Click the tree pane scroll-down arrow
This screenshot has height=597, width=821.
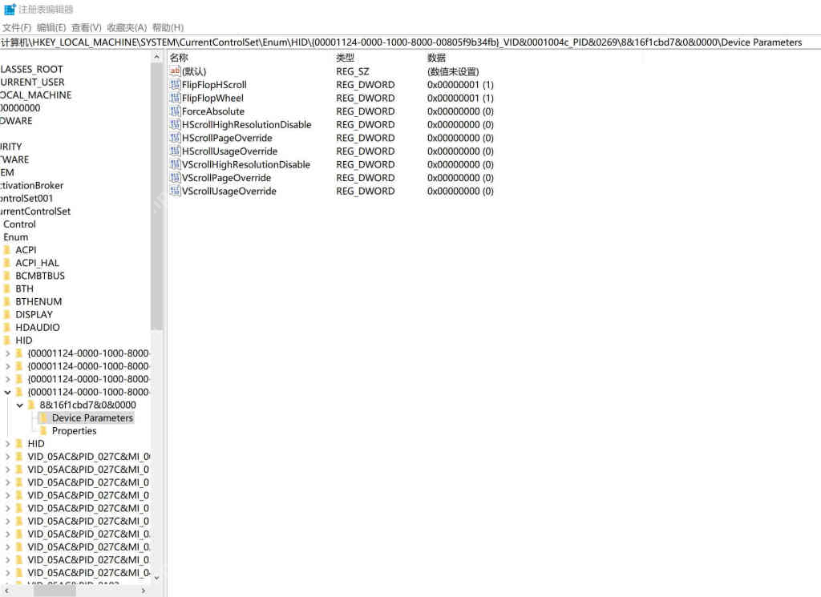click(156, 578)
